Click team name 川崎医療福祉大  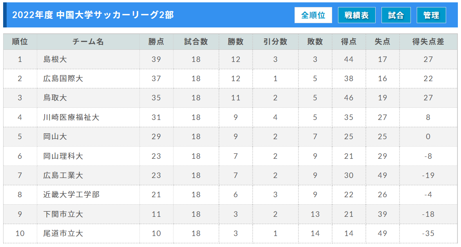point(71,117)
